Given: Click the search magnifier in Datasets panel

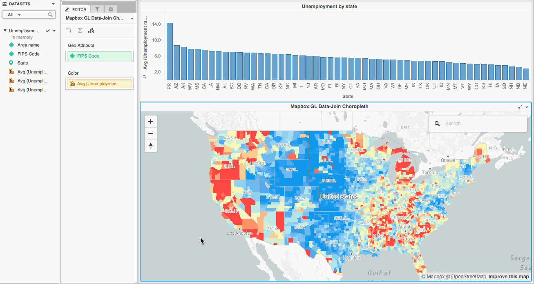Looking at the screenshot, I should click(51, 14).
